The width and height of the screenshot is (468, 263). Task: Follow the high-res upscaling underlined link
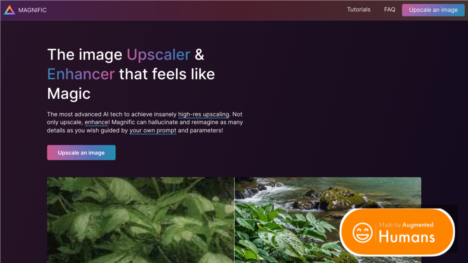point(204,114)
